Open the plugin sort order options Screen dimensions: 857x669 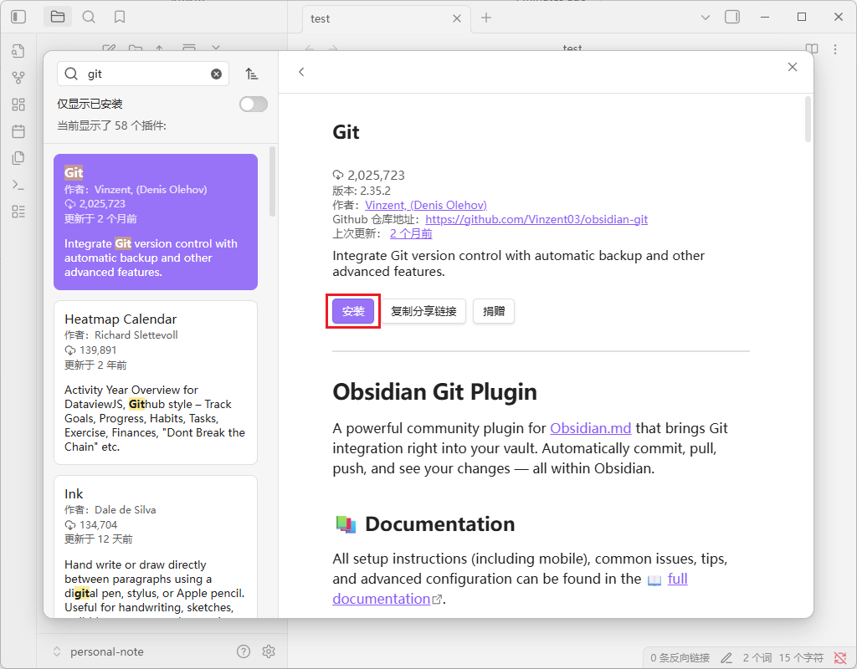click(x=252, y=74)
